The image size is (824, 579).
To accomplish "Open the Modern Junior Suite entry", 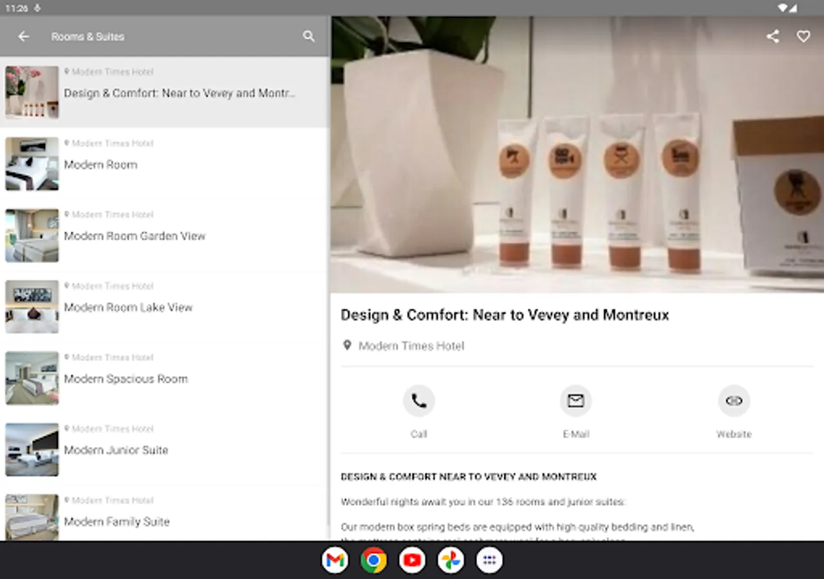I will pos(164,449).
